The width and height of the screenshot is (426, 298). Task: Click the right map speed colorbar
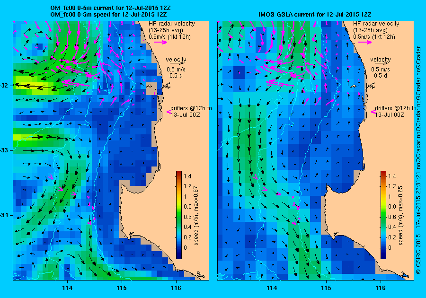(x=383, y=215)
